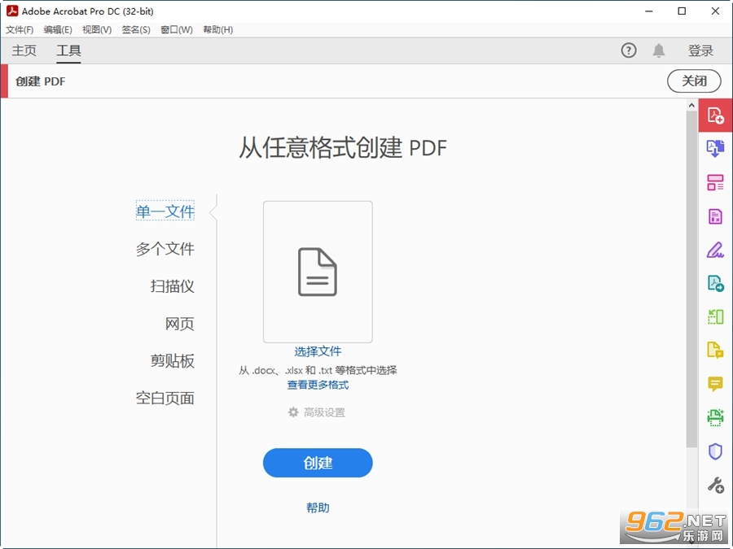The width and height of the screenshot is (733, 549).
Task: Open the 查看更多格式 link
Action: point(318,385)
